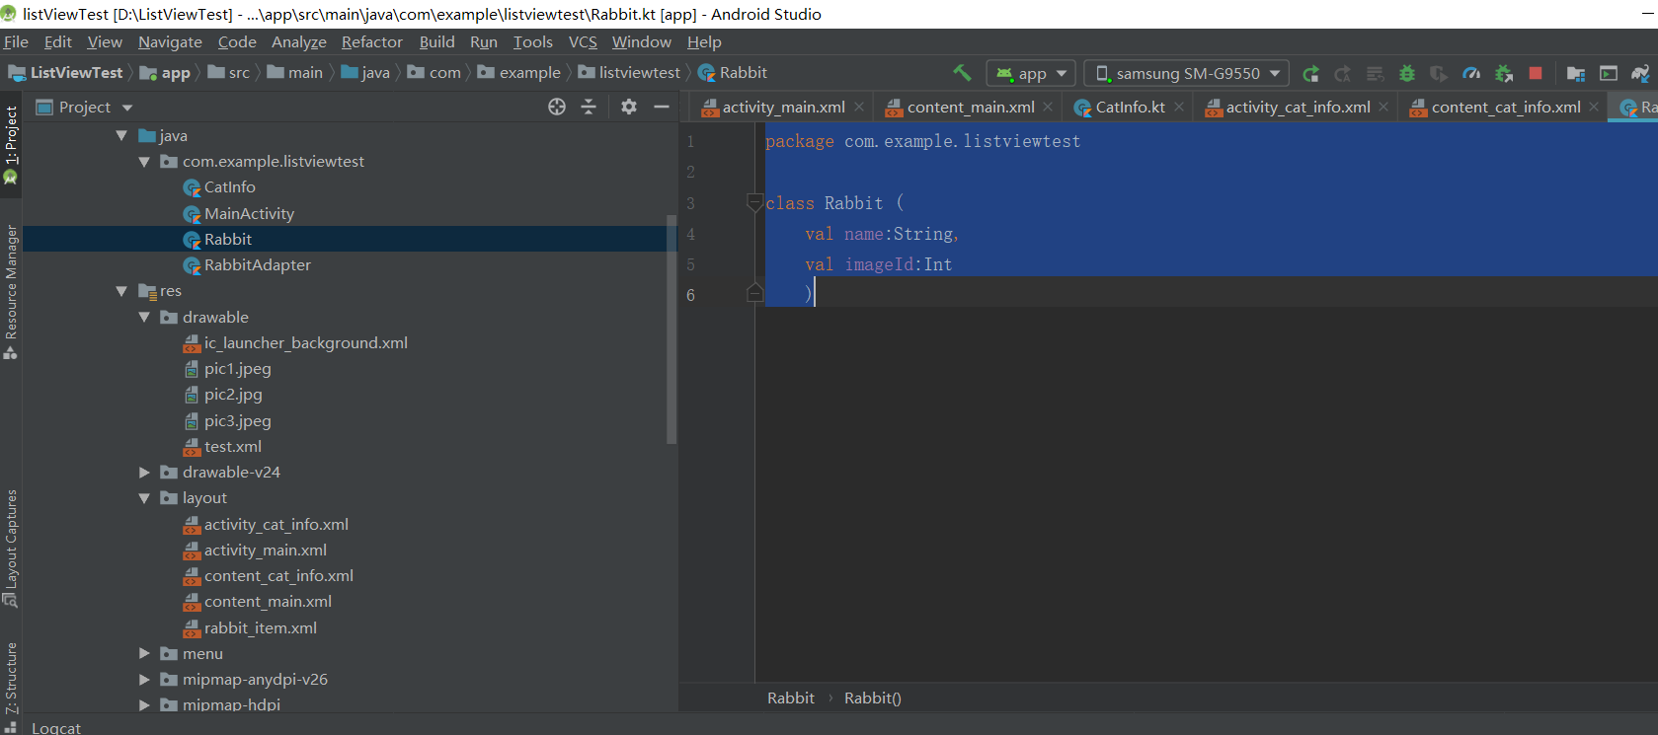Expand the menu folder
1658x735 pixels.
(144, 653)
